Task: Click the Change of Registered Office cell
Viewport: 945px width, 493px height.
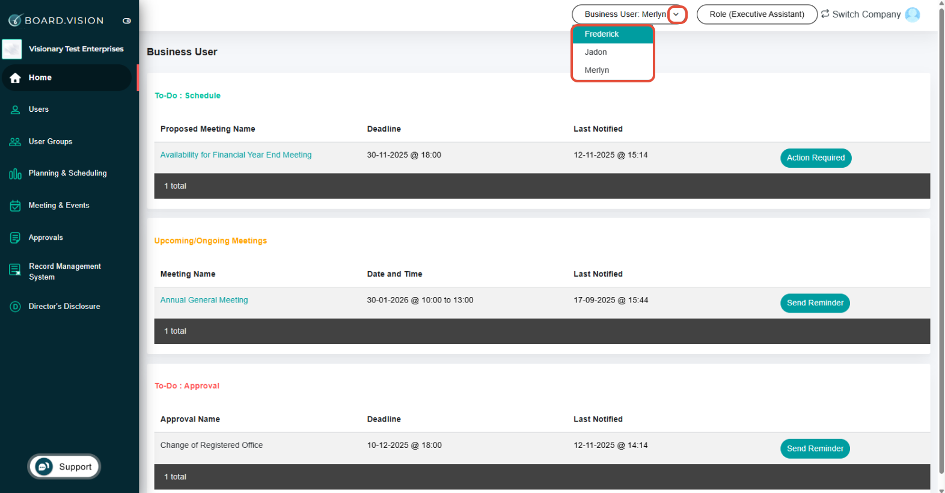Action: pos(212,446)
